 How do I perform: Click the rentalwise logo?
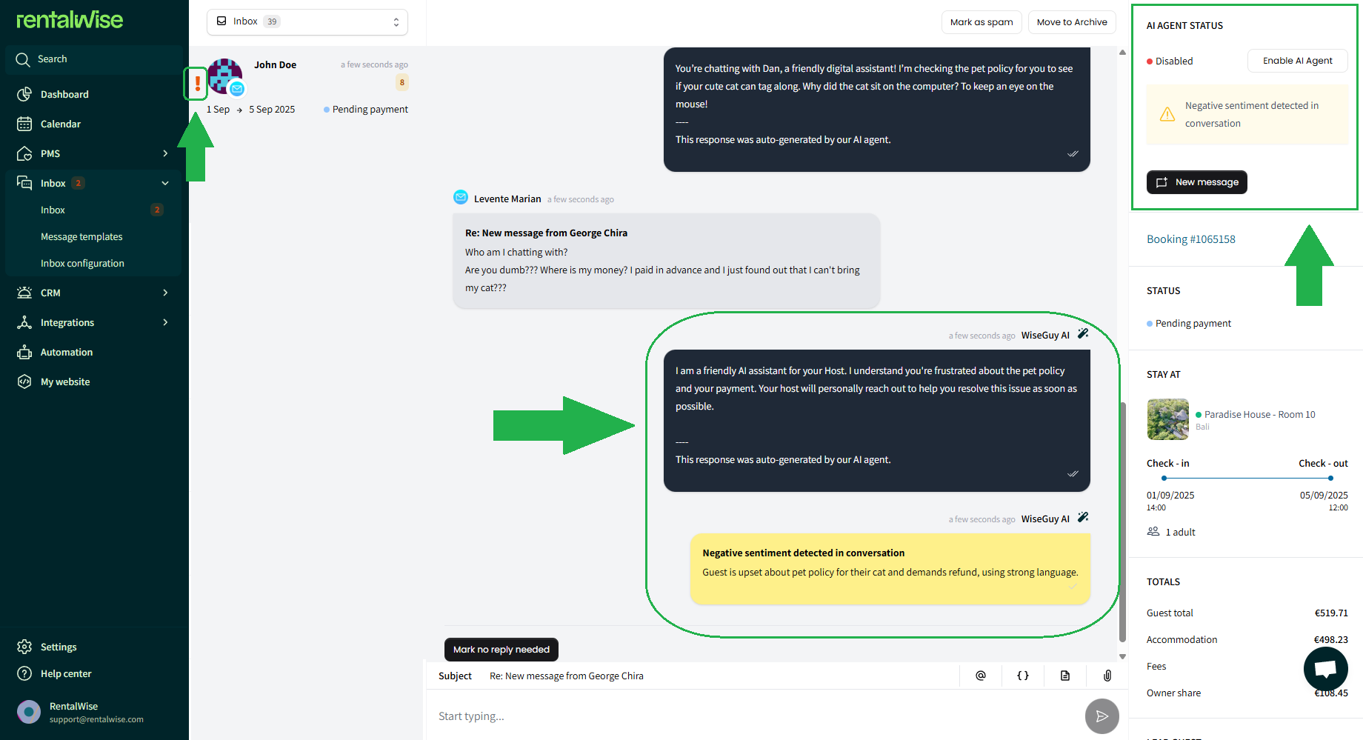point(70,20)
